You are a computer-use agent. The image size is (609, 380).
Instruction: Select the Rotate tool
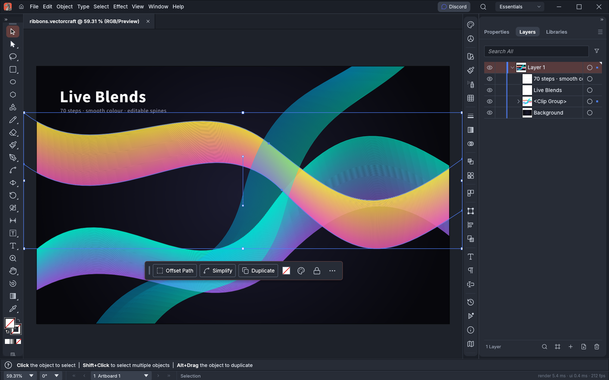pos(13,195)
